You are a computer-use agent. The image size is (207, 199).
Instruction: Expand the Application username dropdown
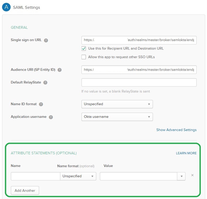pyautogui.click(x=117, y=117)
